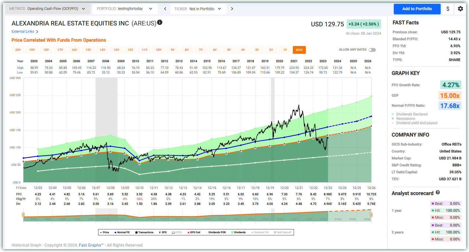Click the Analyst scorecard help icon
This screenshot has width=469, height=252.
tap(438, 192)
